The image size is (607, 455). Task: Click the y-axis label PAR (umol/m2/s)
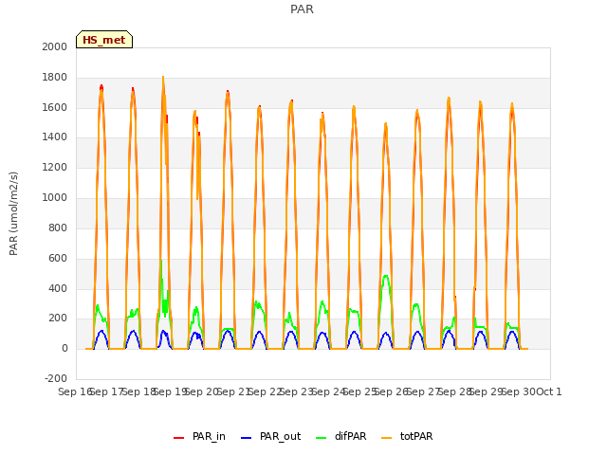click(x=13, y=213)
